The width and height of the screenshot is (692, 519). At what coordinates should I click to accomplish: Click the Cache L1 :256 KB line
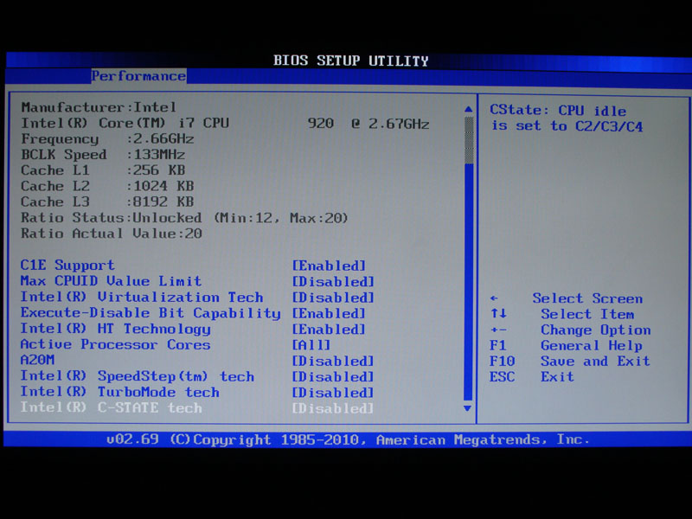click(x=103, y=170)
